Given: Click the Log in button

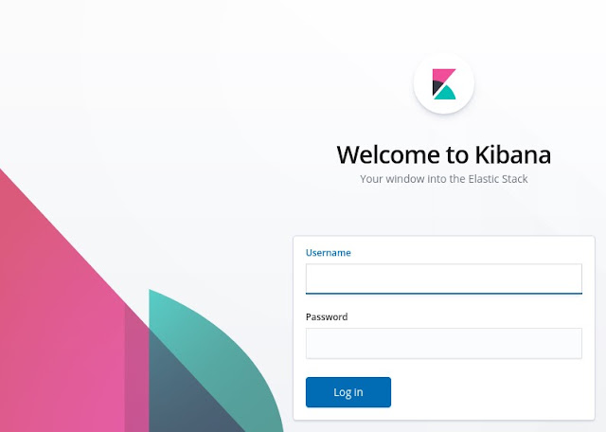Looking at the screenshot, I should (x=348, y=392).
